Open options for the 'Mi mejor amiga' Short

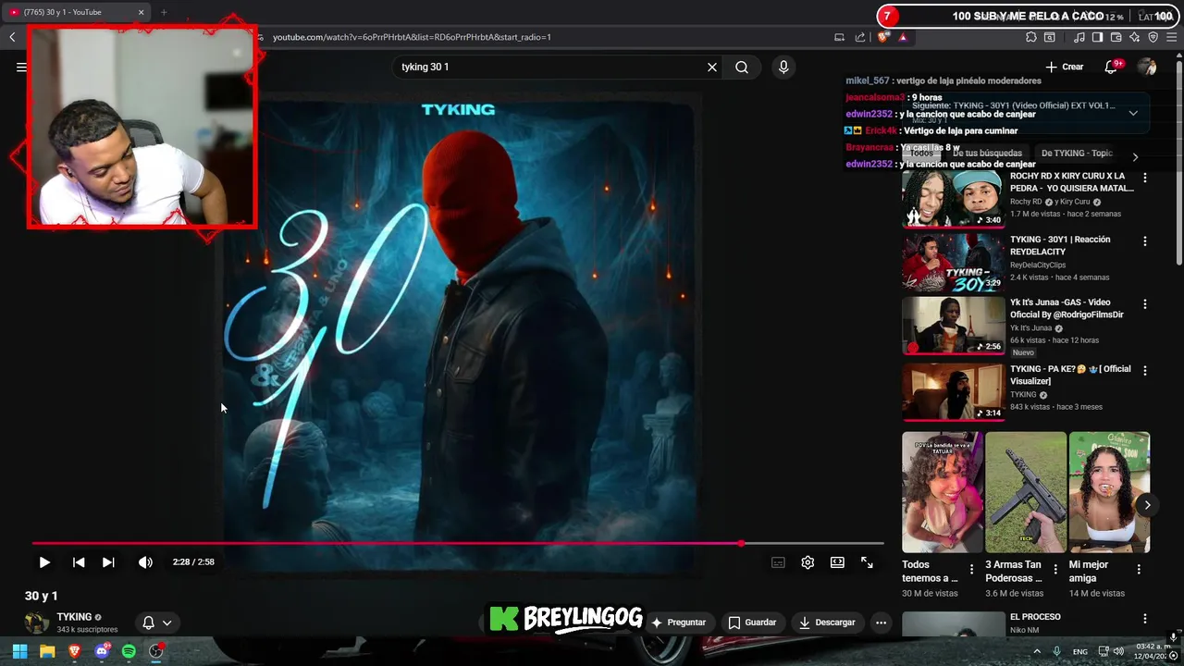(x=1139, y=570)
